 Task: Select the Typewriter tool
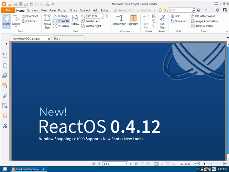click(x=119, y=20)
